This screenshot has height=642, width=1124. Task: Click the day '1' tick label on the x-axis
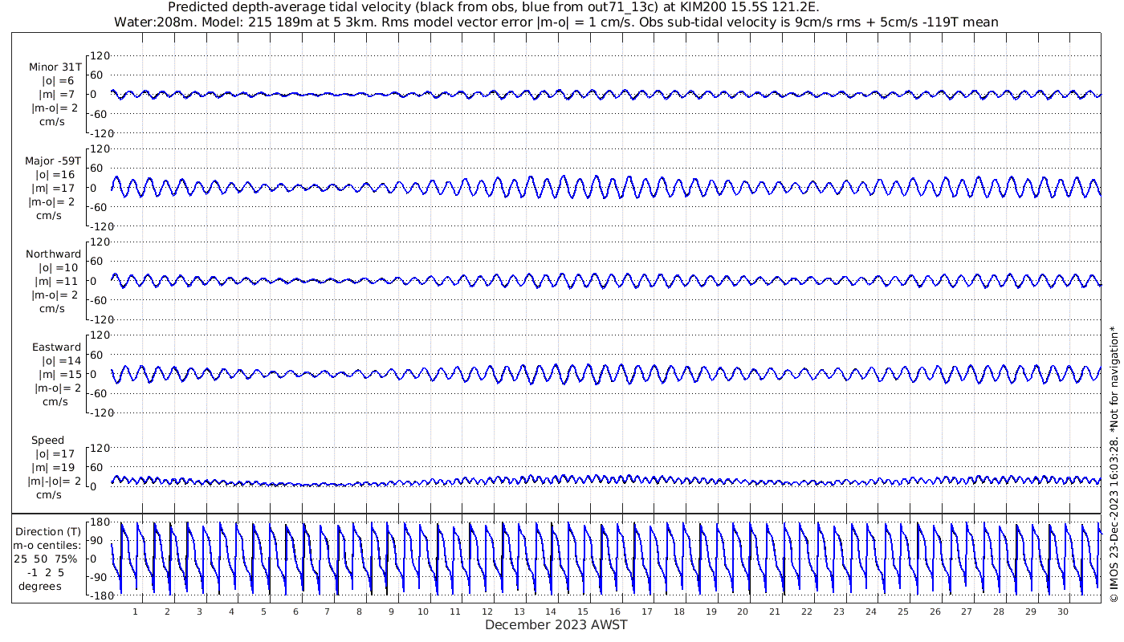(x=135, y=612)
